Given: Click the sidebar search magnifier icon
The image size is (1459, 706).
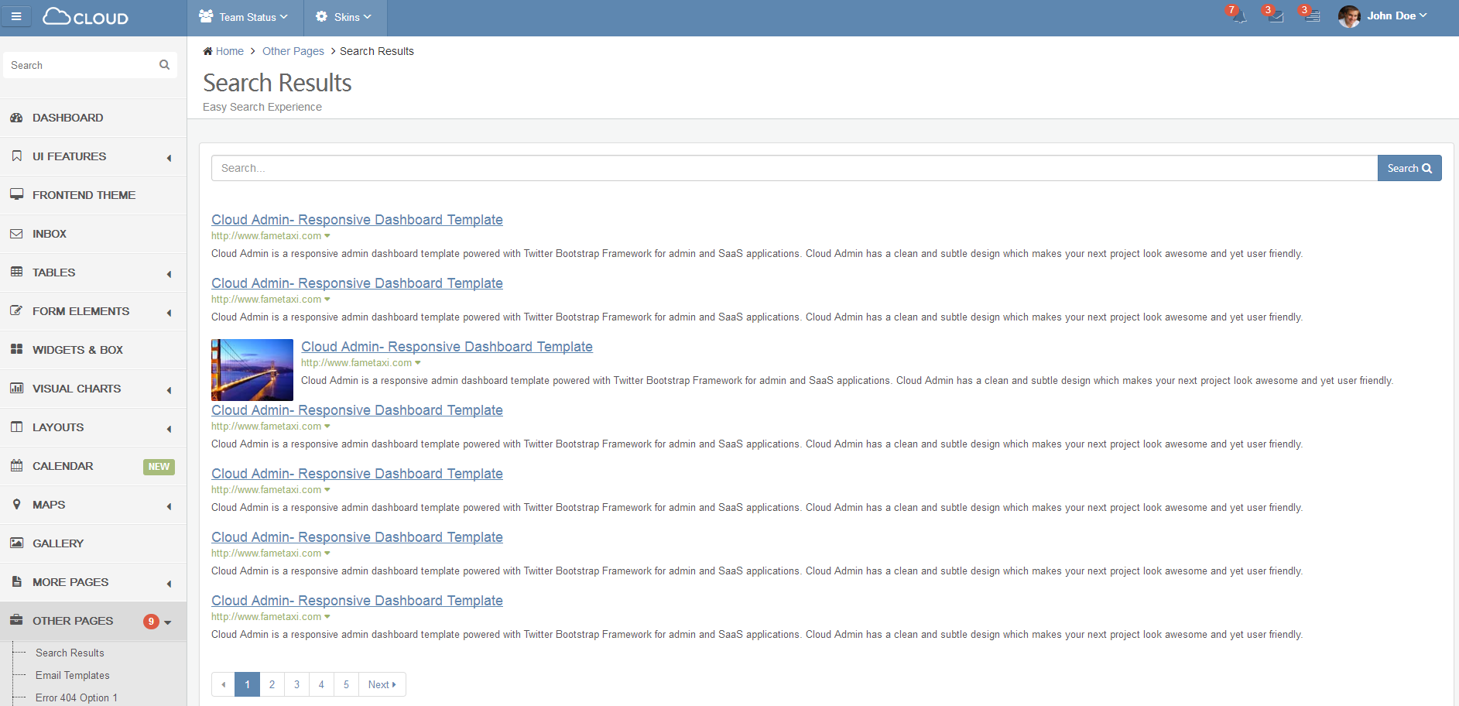Looking at the screenshot, I should [164, 65].
